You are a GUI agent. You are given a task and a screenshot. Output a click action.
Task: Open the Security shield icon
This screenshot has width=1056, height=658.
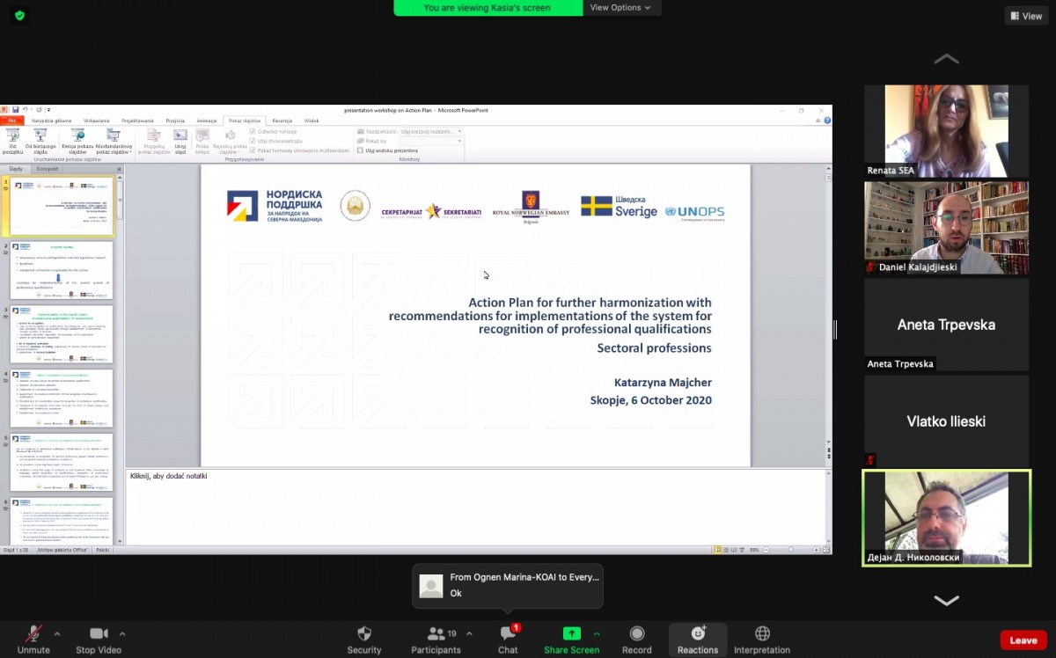pyautogui.click(x=364, y=634)
